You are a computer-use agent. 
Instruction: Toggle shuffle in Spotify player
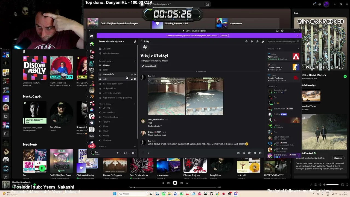(163, 183)
